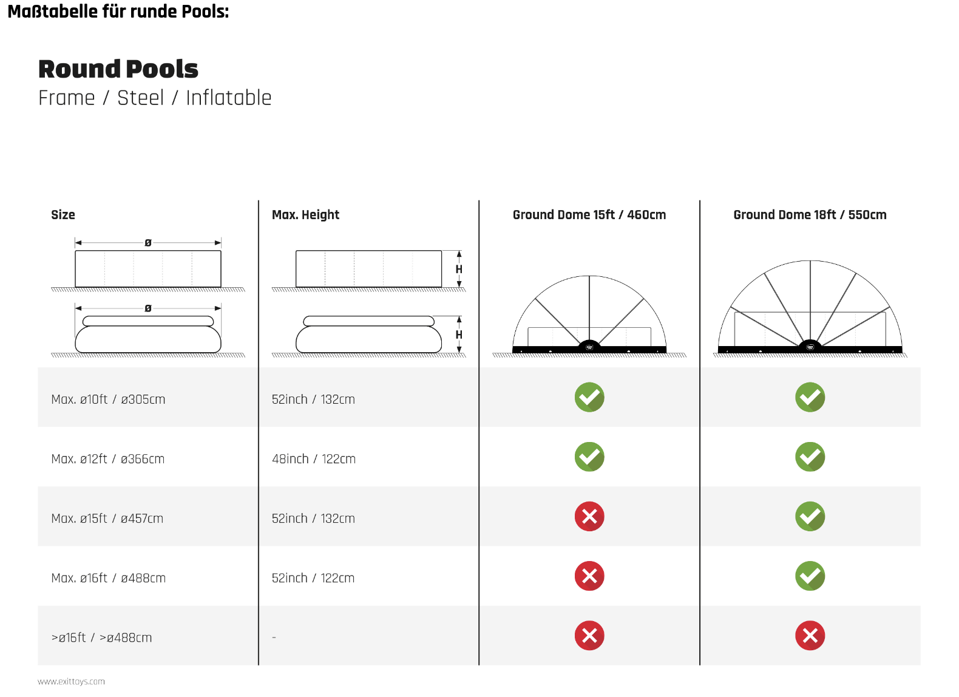Click the inflatable pool height diagram

376,335
